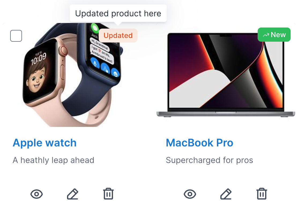Click the microphone icon on navy watch screen
The width and height of the screenshot is (304, 210).
coord(95,63)
